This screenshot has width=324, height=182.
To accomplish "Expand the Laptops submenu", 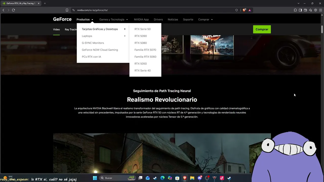I will coord(103,36).
